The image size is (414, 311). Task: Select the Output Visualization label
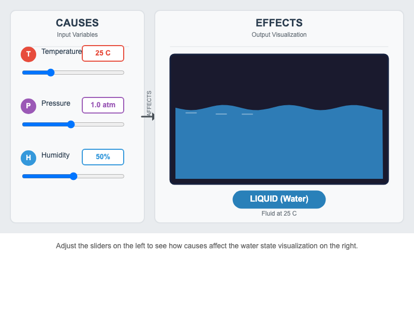(279, 35)
